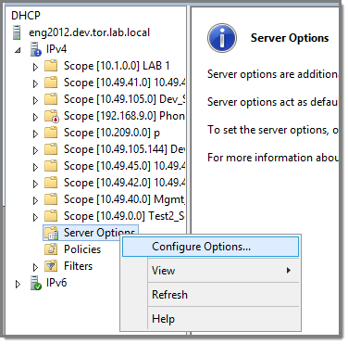
Task: Expand Scope 10.209.0.0 p arrow
Action: tap(35, 134)
